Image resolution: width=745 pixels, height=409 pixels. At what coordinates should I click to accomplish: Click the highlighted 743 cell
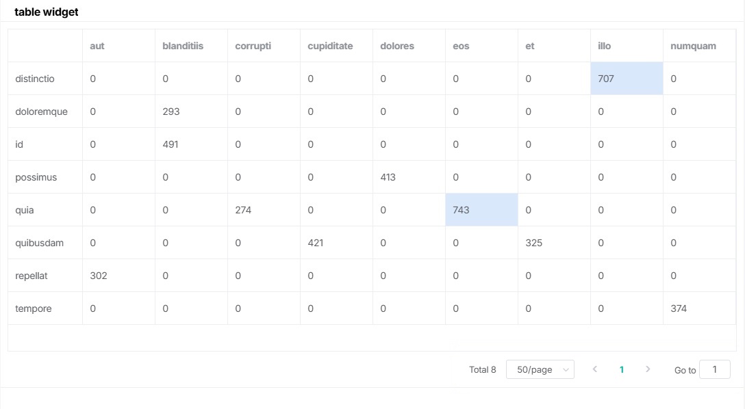point(481,210)
